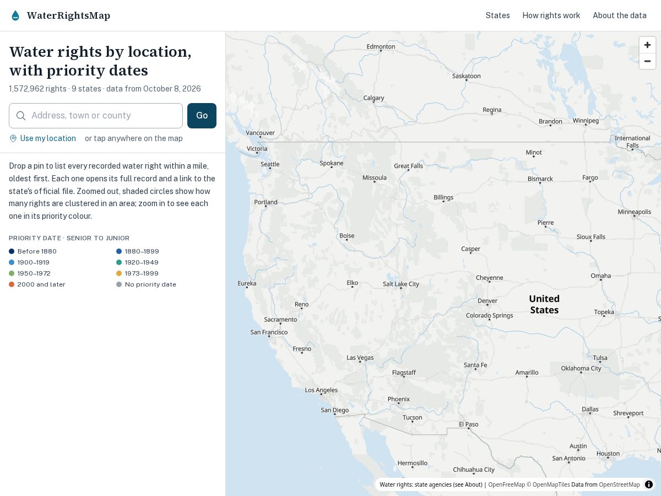661x496 pixels.
Task: Click Sacramento on the map
Action: point(280,320)
